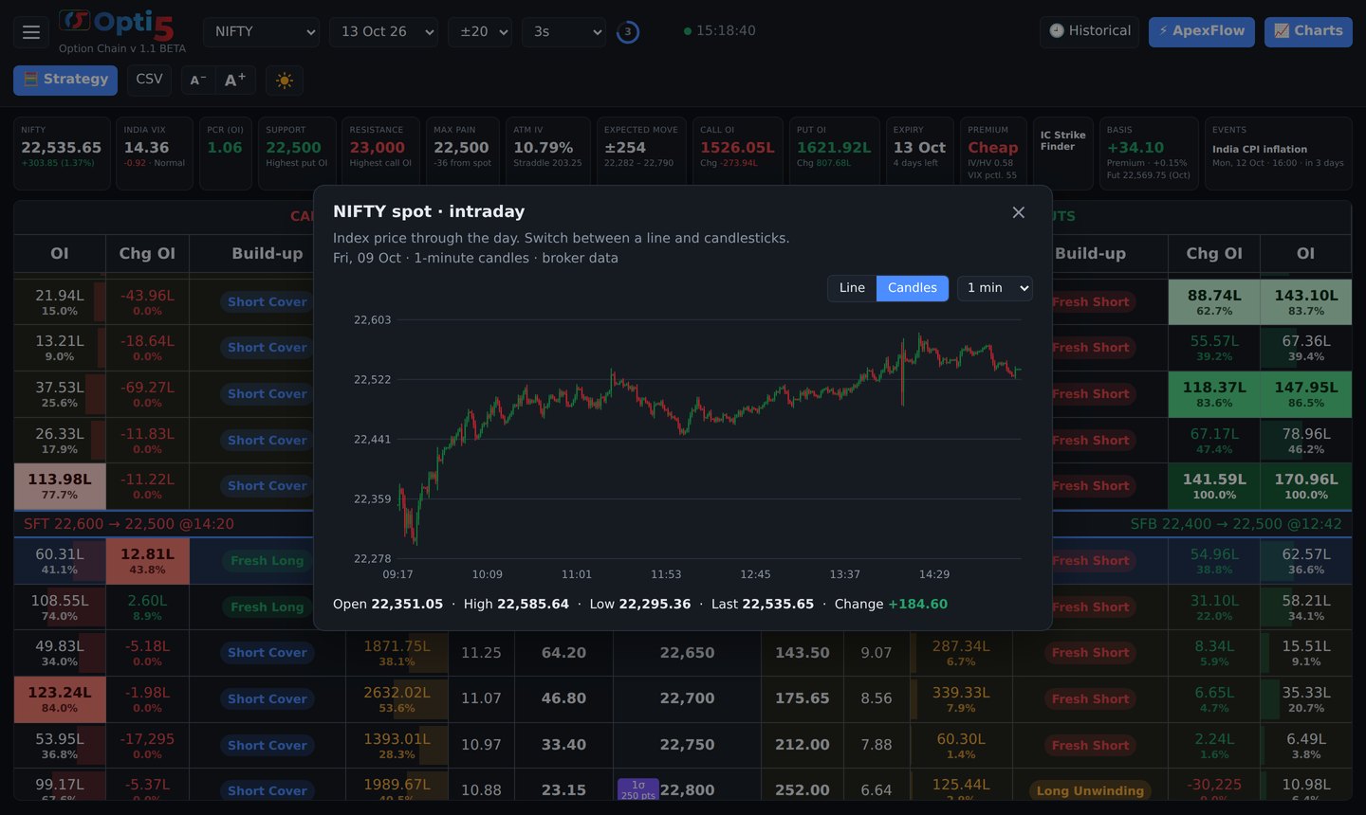Open the Charts view

[x=1308, y=31]
